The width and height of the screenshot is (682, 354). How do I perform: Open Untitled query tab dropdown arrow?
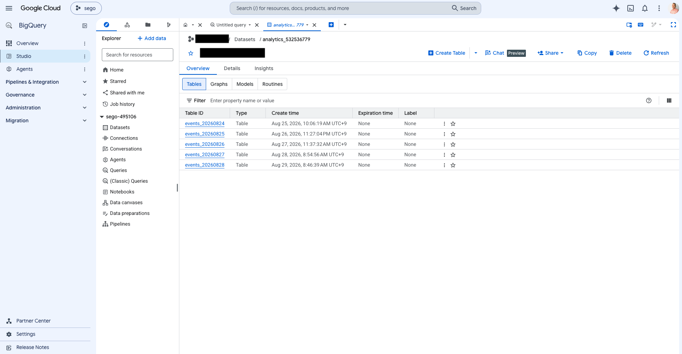click(250, 25)
